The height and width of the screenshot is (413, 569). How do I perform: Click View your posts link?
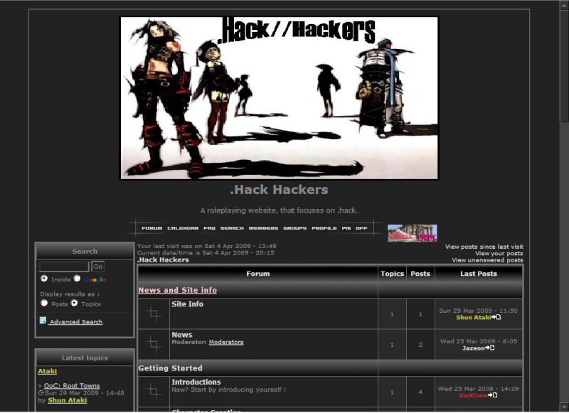coord(499,254)
